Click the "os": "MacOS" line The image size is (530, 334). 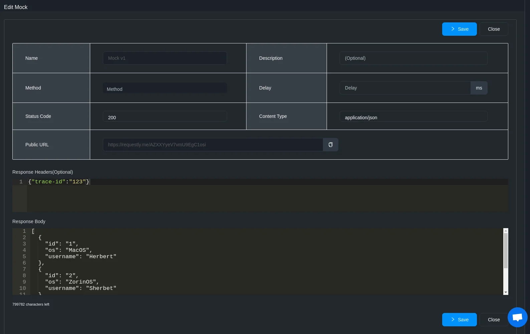pos(68,250)
